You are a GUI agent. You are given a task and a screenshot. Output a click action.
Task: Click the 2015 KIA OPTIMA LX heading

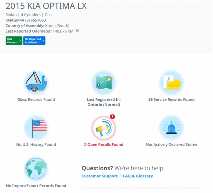pyautogui.click(x=46, y=6)
